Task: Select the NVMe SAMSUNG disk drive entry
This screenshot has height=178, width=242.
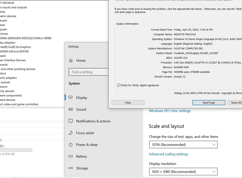Action: pos(26,38)
